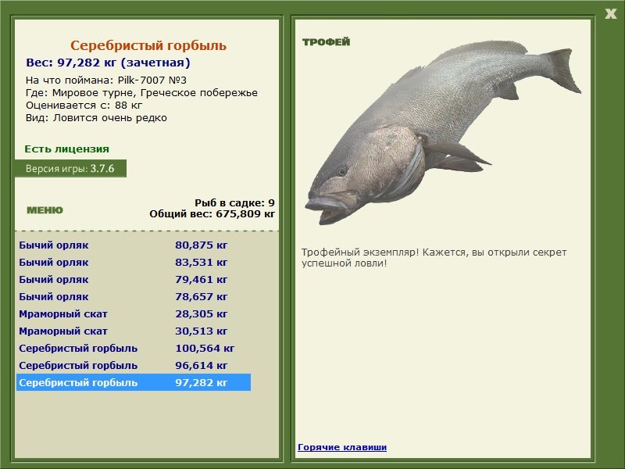Select Бычий орляк 83,531 кг row

click(x=134, y=263)
